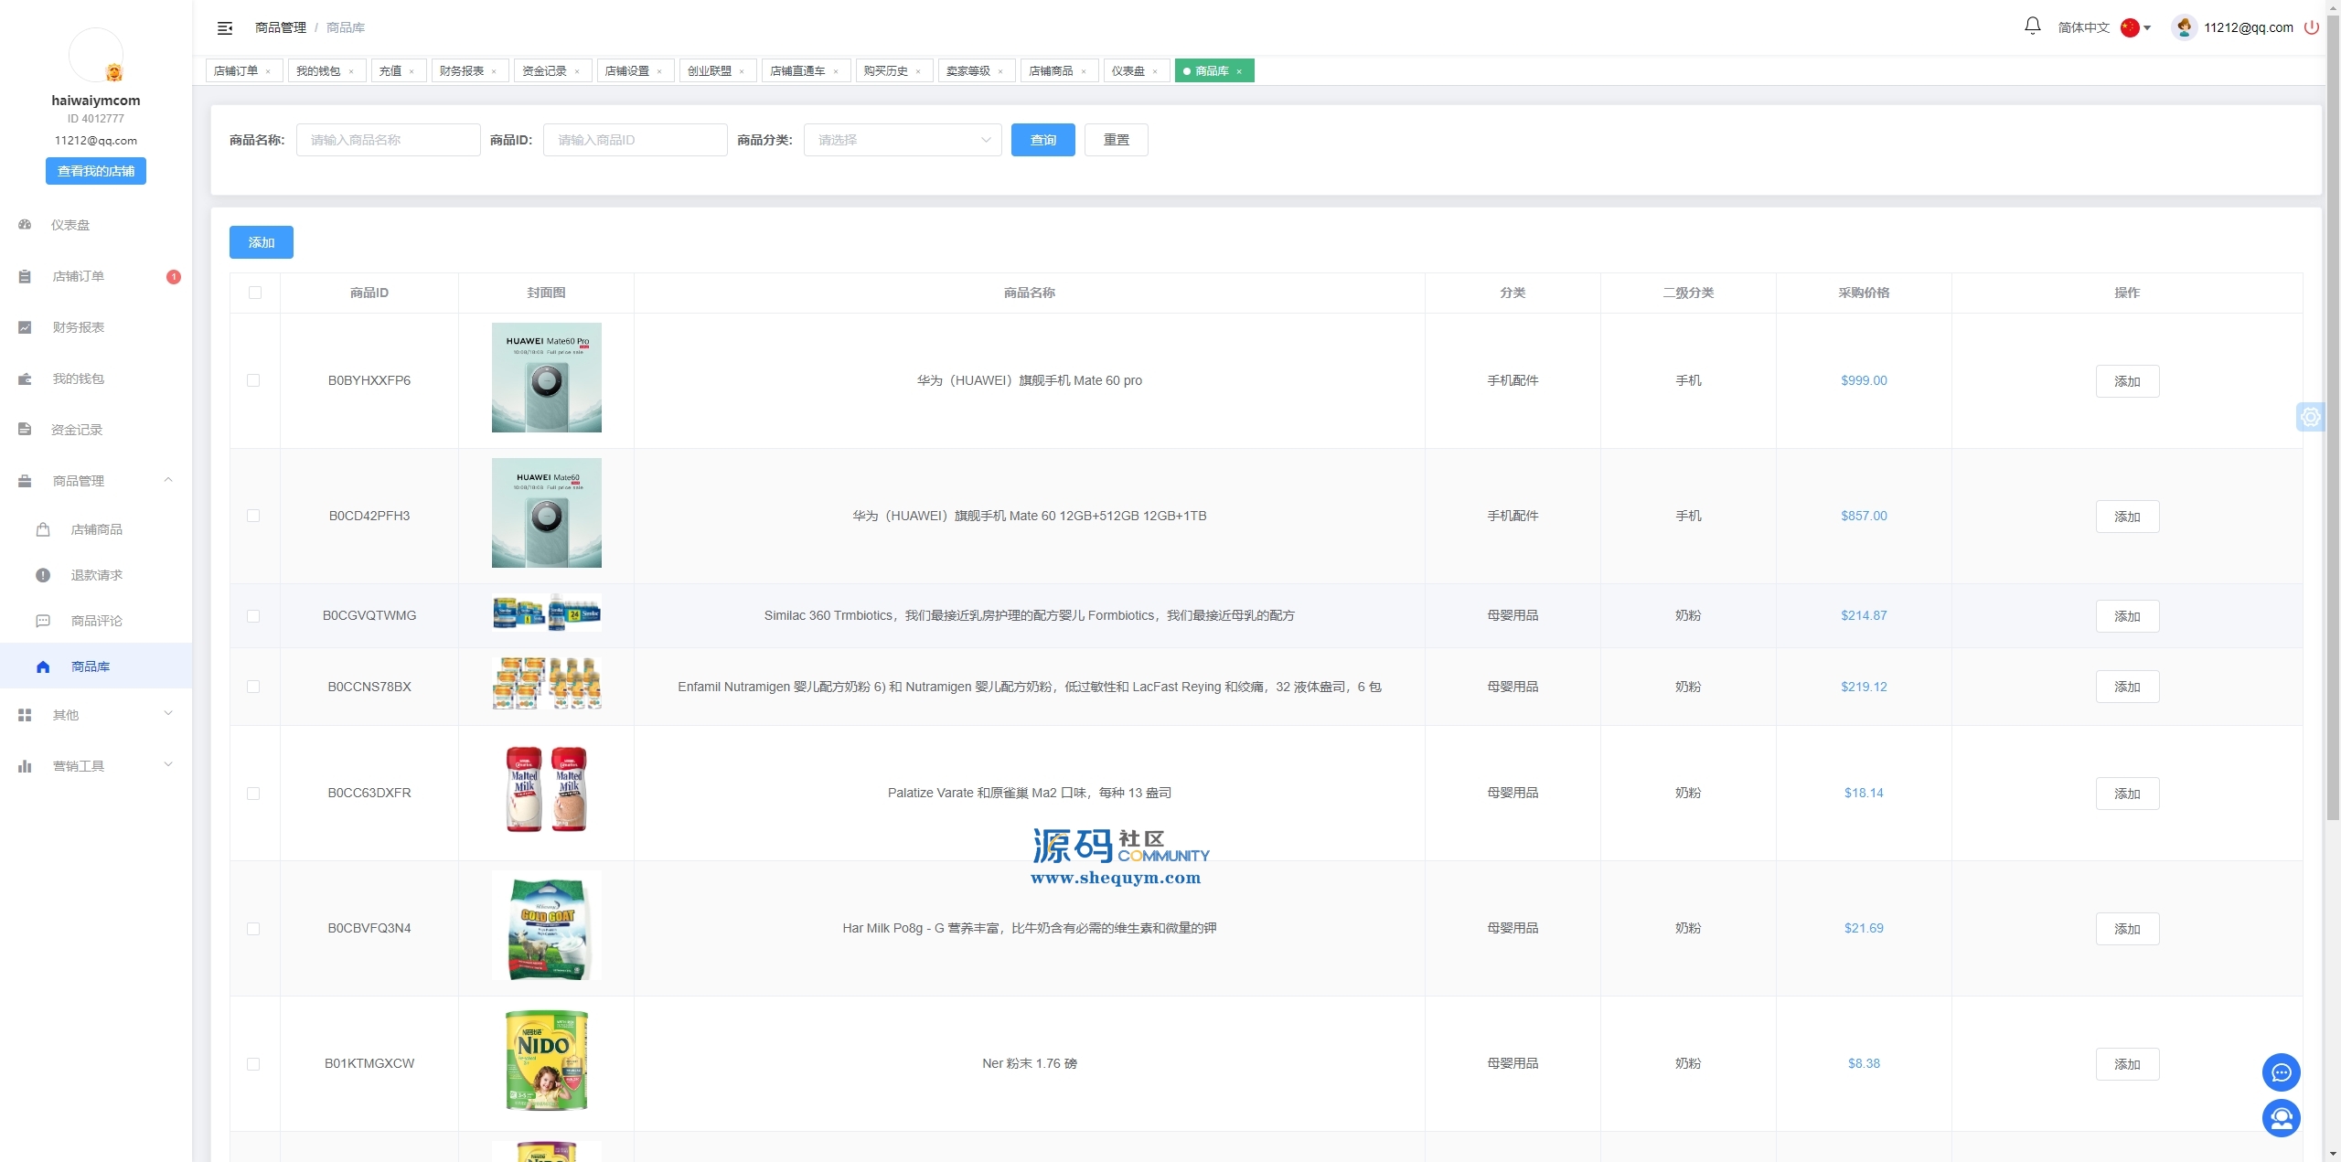Click the $999.00 price cell
This screenshot has width=2341, height=1162.
(x=1864, y=380)
